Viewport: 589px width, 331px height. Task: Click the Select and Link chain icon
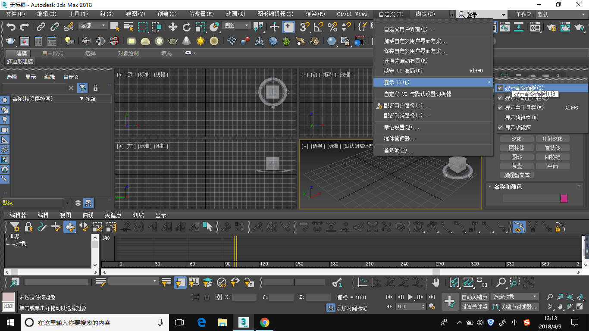point(41,27)
